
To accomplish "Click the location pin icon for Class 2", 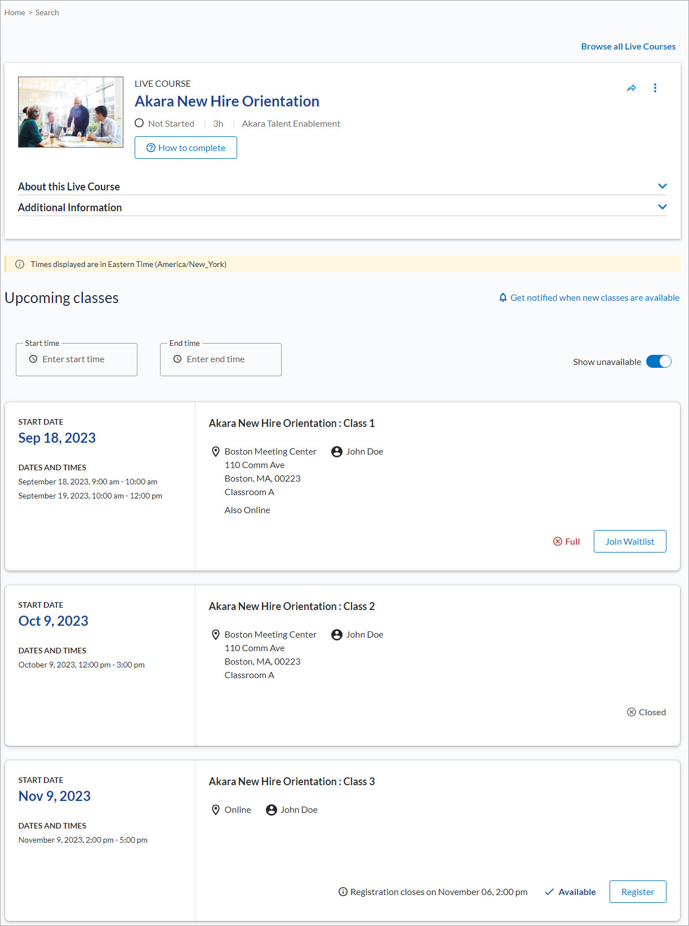I will coord(215,635).
